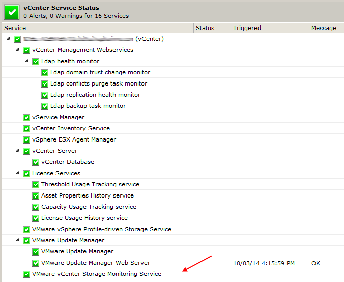This screenshot has height=282, width=344.
Task: Click the vCenter Service Status title
Action: pyautogui.click(x=61, y=8)
